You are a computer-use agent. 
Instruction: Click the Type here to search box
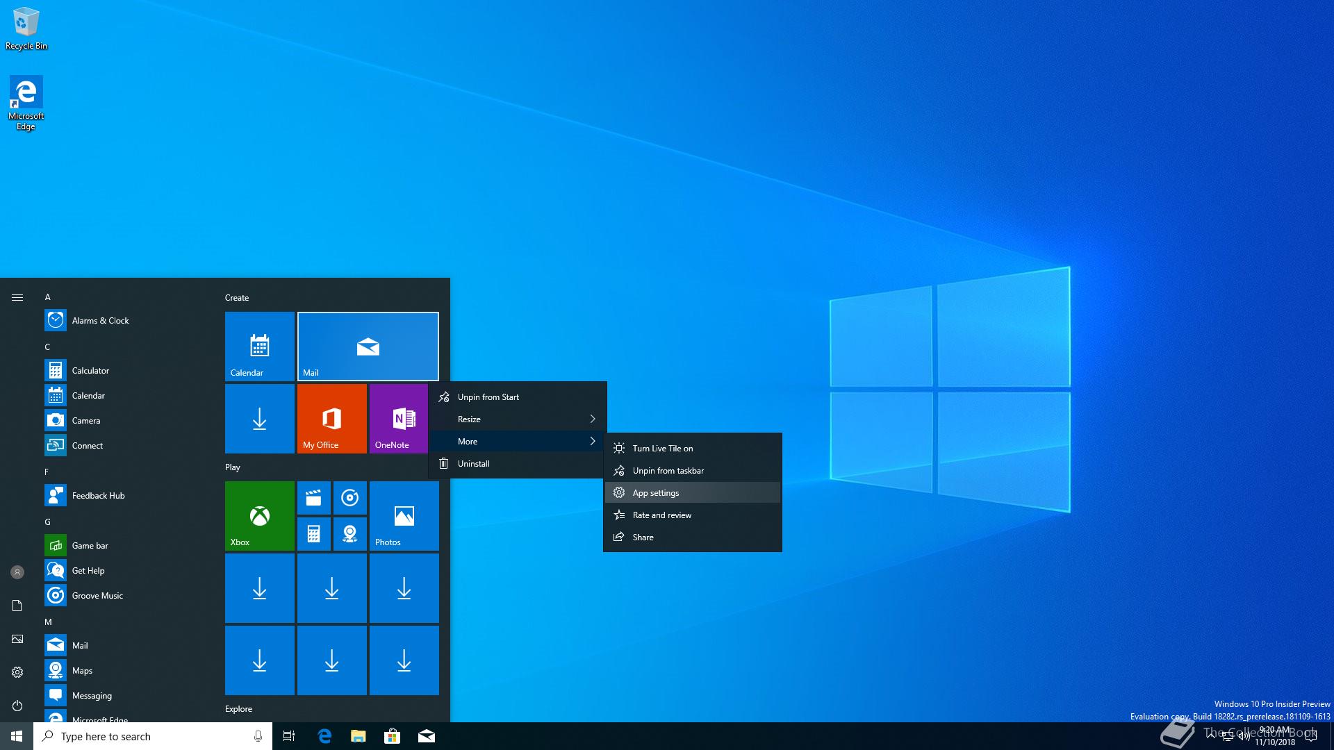pyautogui.click(x=153, y=736)
